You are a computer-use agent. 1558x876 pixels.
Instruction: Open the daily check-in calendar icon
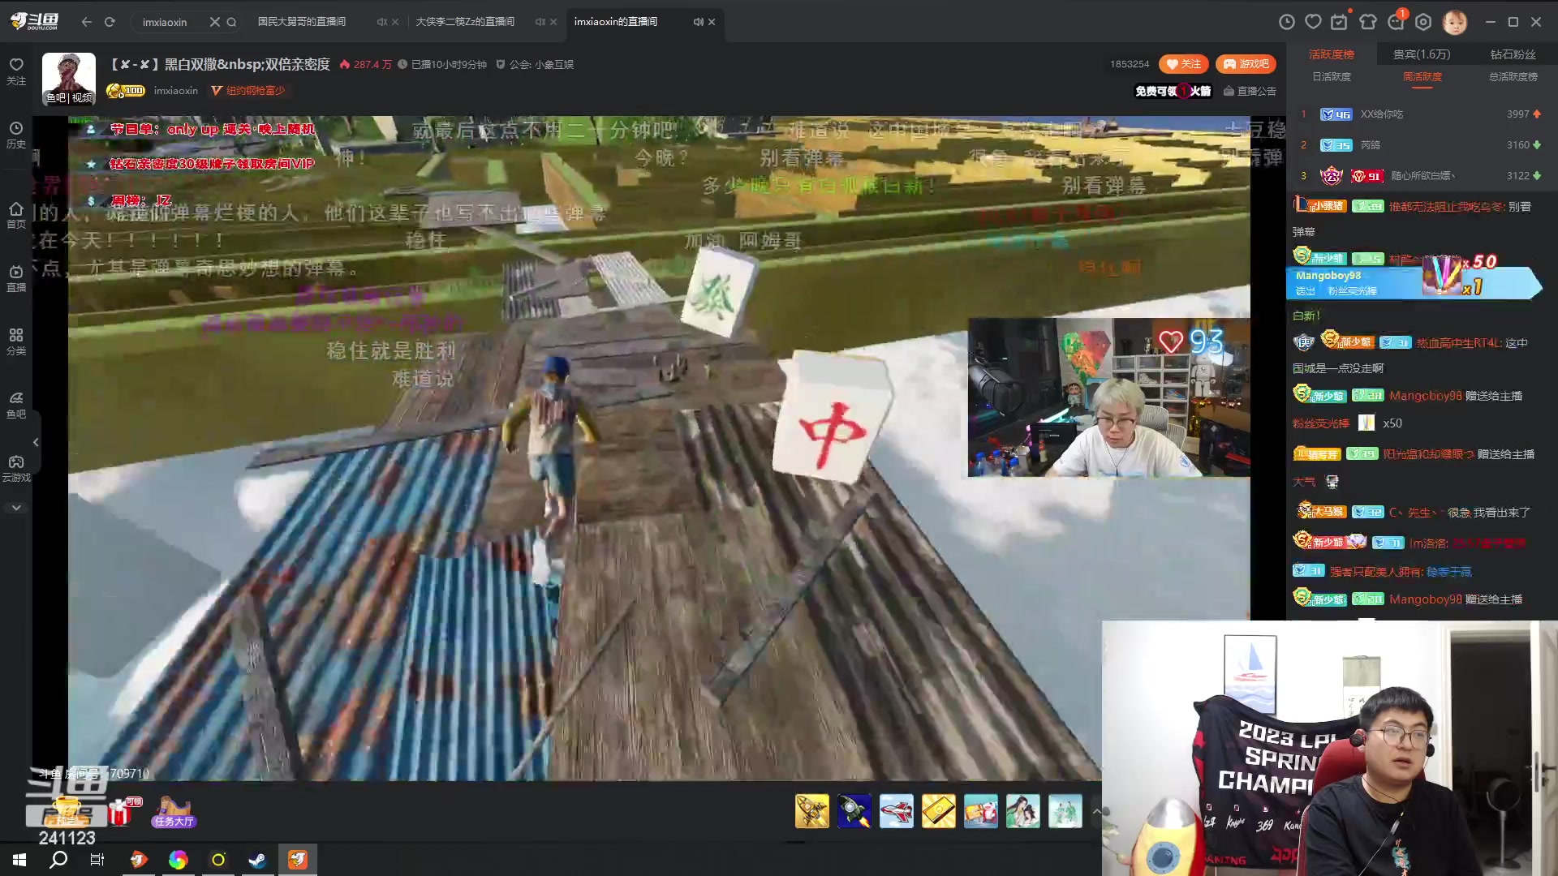coord(1340,22)
